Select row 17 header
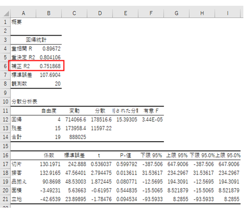 coord(5,164)
